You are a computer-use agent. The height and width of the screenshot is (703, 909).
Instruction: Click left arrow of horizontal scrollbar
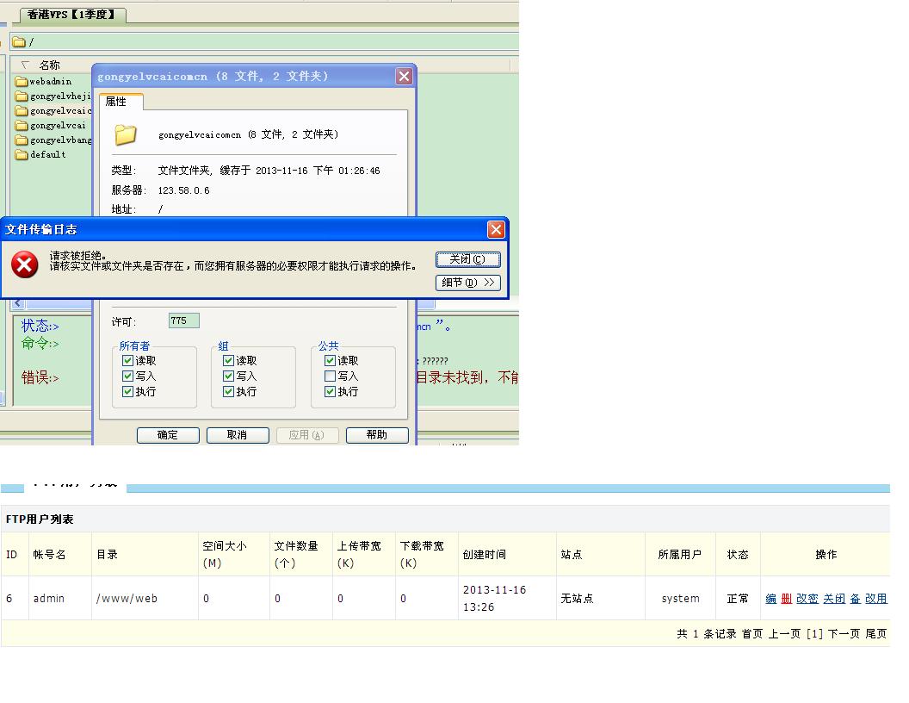point(16,304)
